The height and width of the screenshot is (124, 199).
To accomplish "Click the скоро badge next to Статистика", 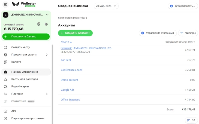I will [x=31, y=101].
